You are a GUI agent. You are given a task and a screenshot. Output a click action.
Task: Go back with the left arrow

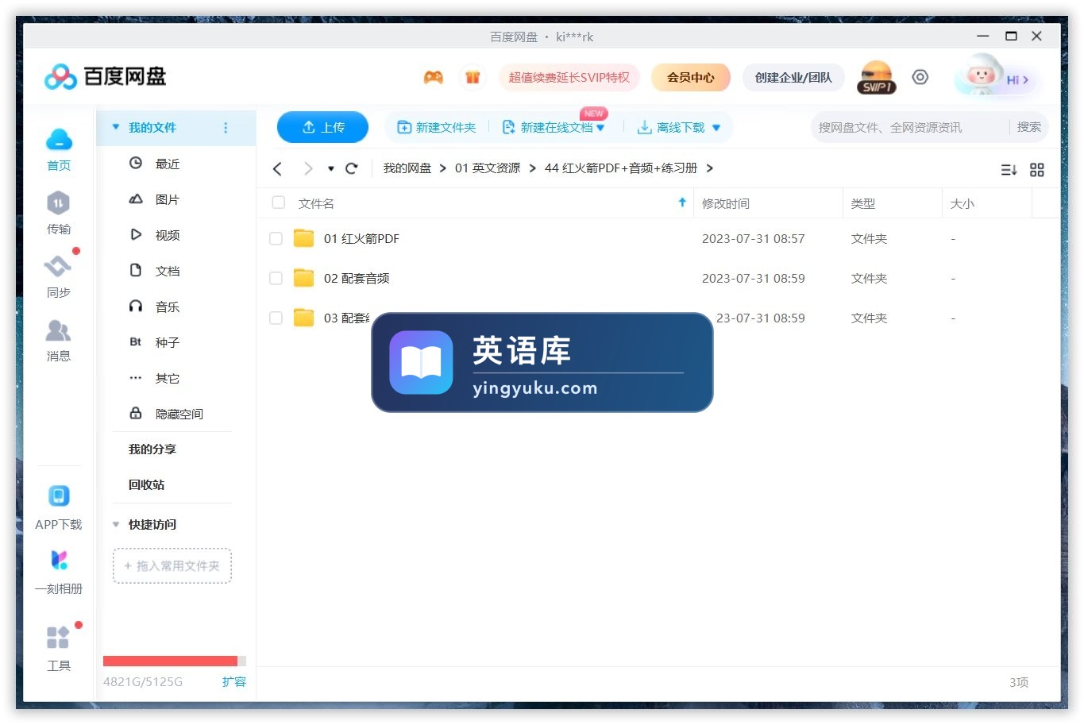277,168
